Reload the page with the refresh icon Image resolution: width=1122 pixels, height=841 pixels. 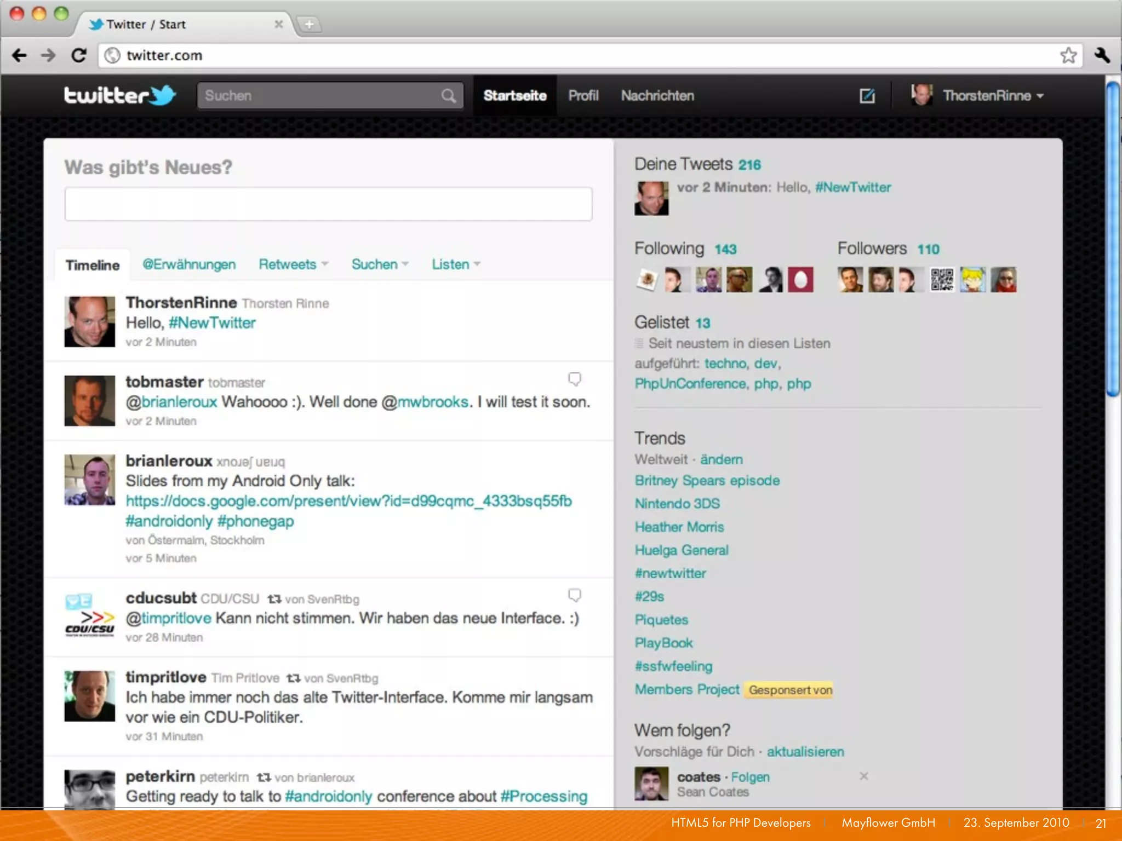[79, 55]
